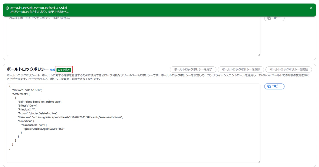319x167 pixels.
Task: Click ボールトロックポリシーを完了 button
Action: click(x=193, y=69)
